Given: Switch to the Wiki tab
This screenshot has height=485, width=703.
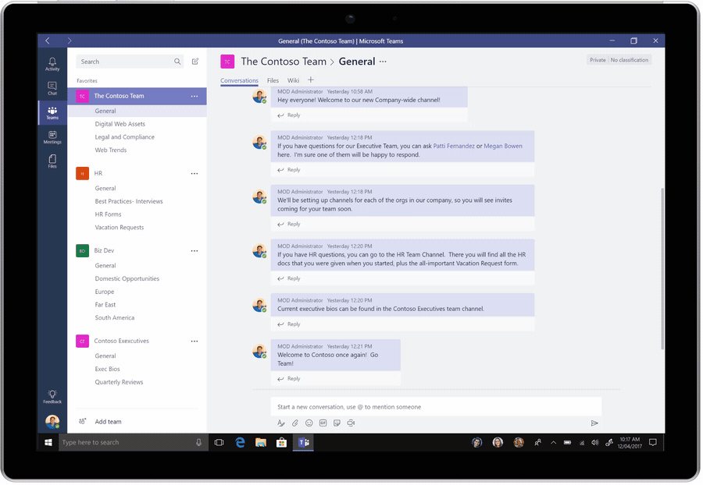Looking at the screenshot, I should coord(293,80).
